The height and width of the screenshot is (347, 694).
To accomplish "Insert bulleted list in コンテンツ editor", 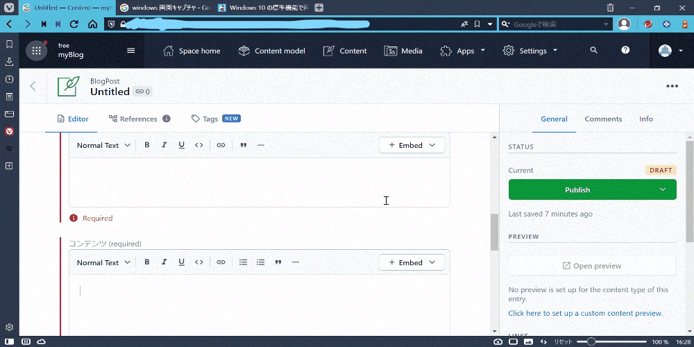I will point(243,262).
